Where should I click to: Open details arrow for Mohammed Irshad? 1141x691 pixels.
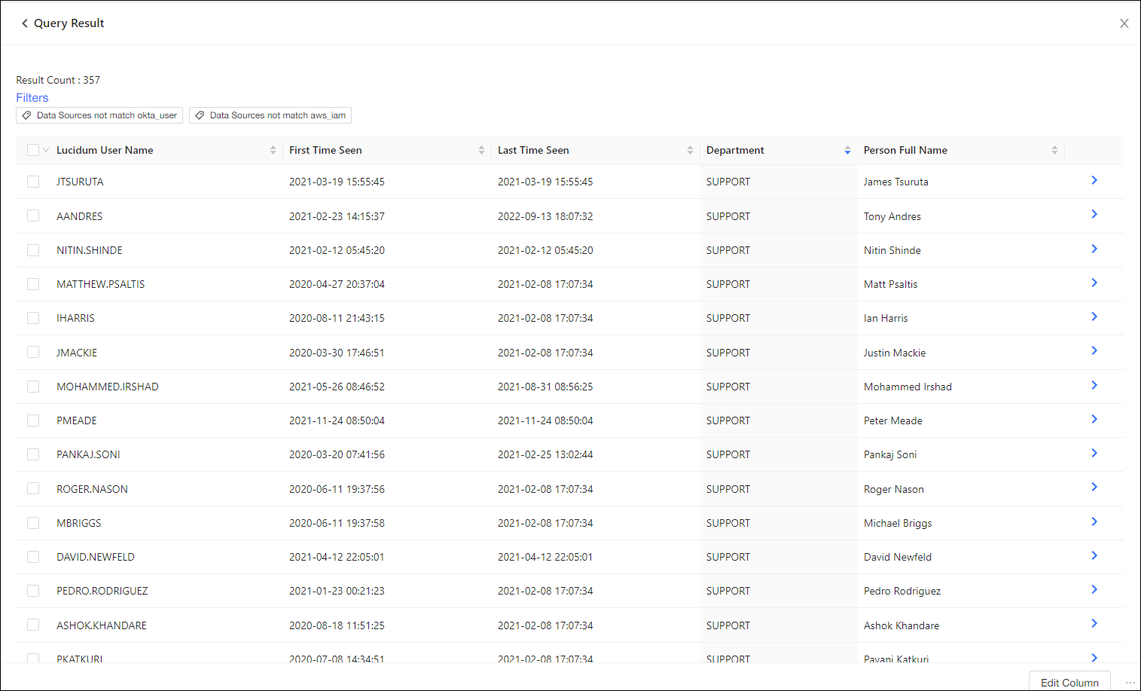click(1094, 385)
